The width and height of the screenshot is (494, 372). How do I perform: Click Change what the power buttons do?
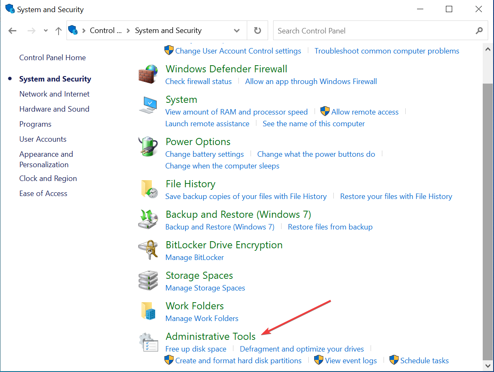[316, 154]
